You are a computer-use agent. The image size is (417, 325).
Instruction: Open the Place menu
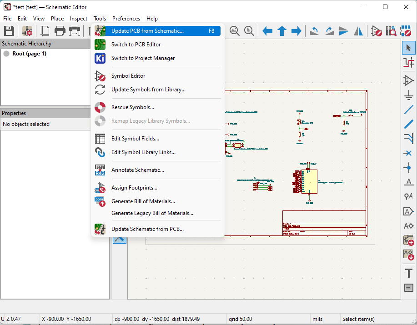pos(57,19)
